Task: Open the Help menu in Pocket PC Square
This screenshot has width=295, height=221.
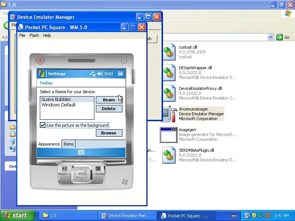Action: 47,35
